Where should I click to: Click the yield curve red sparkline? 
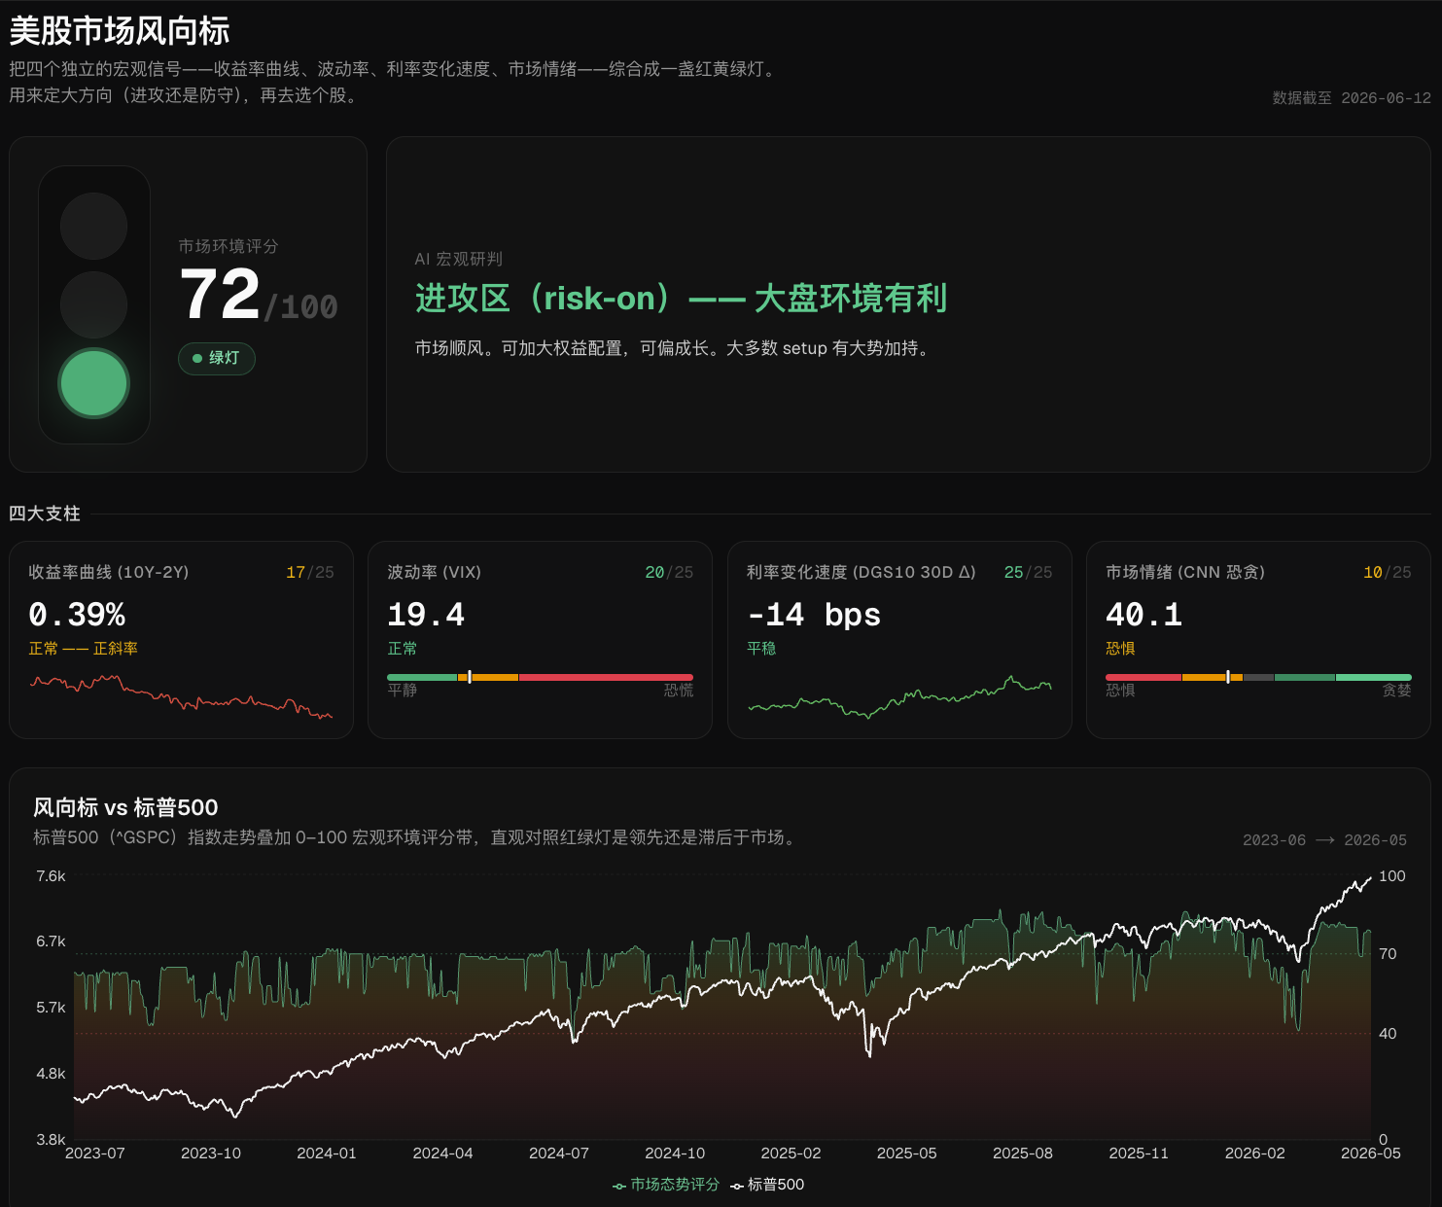[181, 695]
